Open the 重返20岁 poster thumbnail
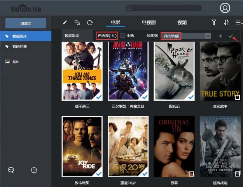The width and height of the screenshot is (243, 187). (128, 147)
